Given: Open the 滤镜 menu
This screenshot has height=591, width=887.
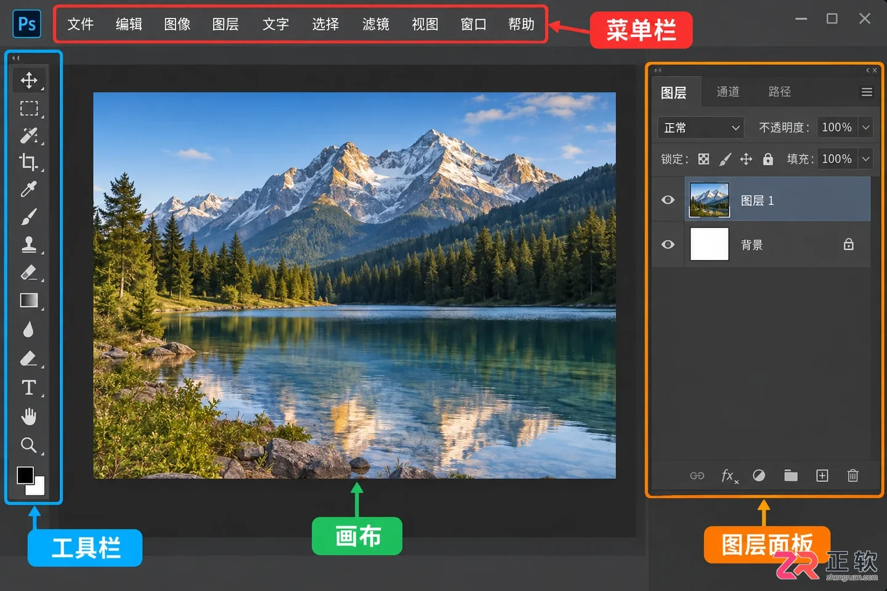Looking at the screenshot, I should click(376, 24).
